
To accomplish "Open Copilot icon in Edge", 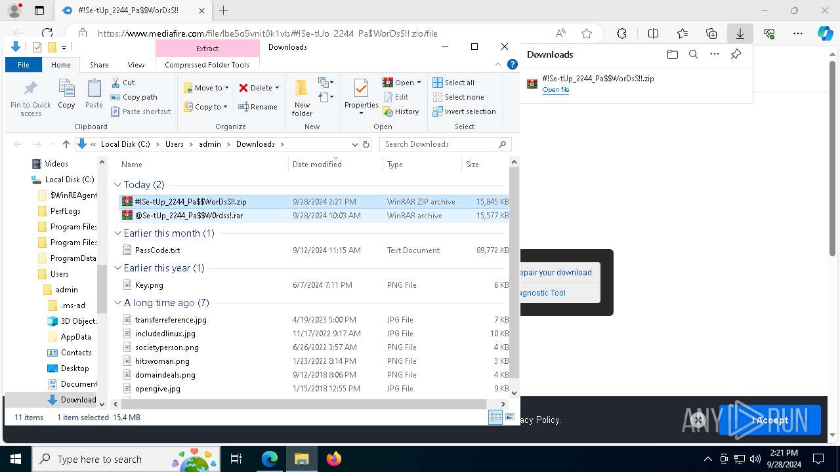I will (825, 33).
